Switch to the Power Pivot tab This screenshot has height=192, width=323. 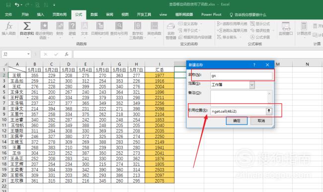[x=211, y=14]
